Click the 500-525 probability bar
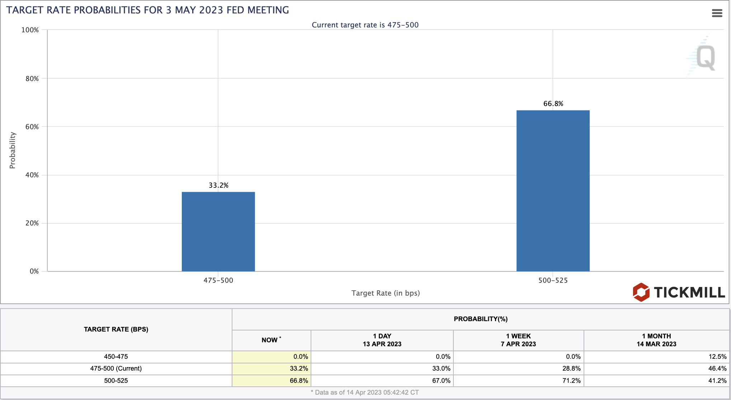731x400 pixels. (x=553, y=191)
